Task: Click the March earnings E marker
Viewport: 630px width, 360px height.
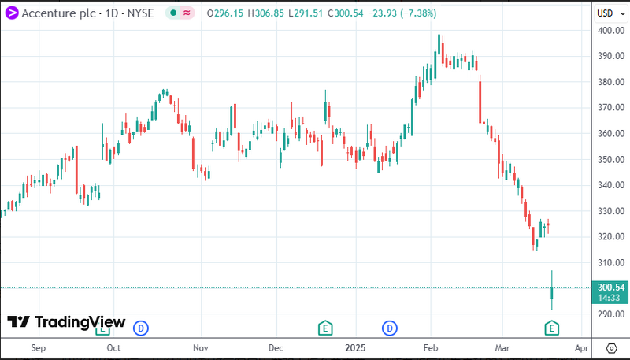Action: pyautogui.click(x=552, y=327)
